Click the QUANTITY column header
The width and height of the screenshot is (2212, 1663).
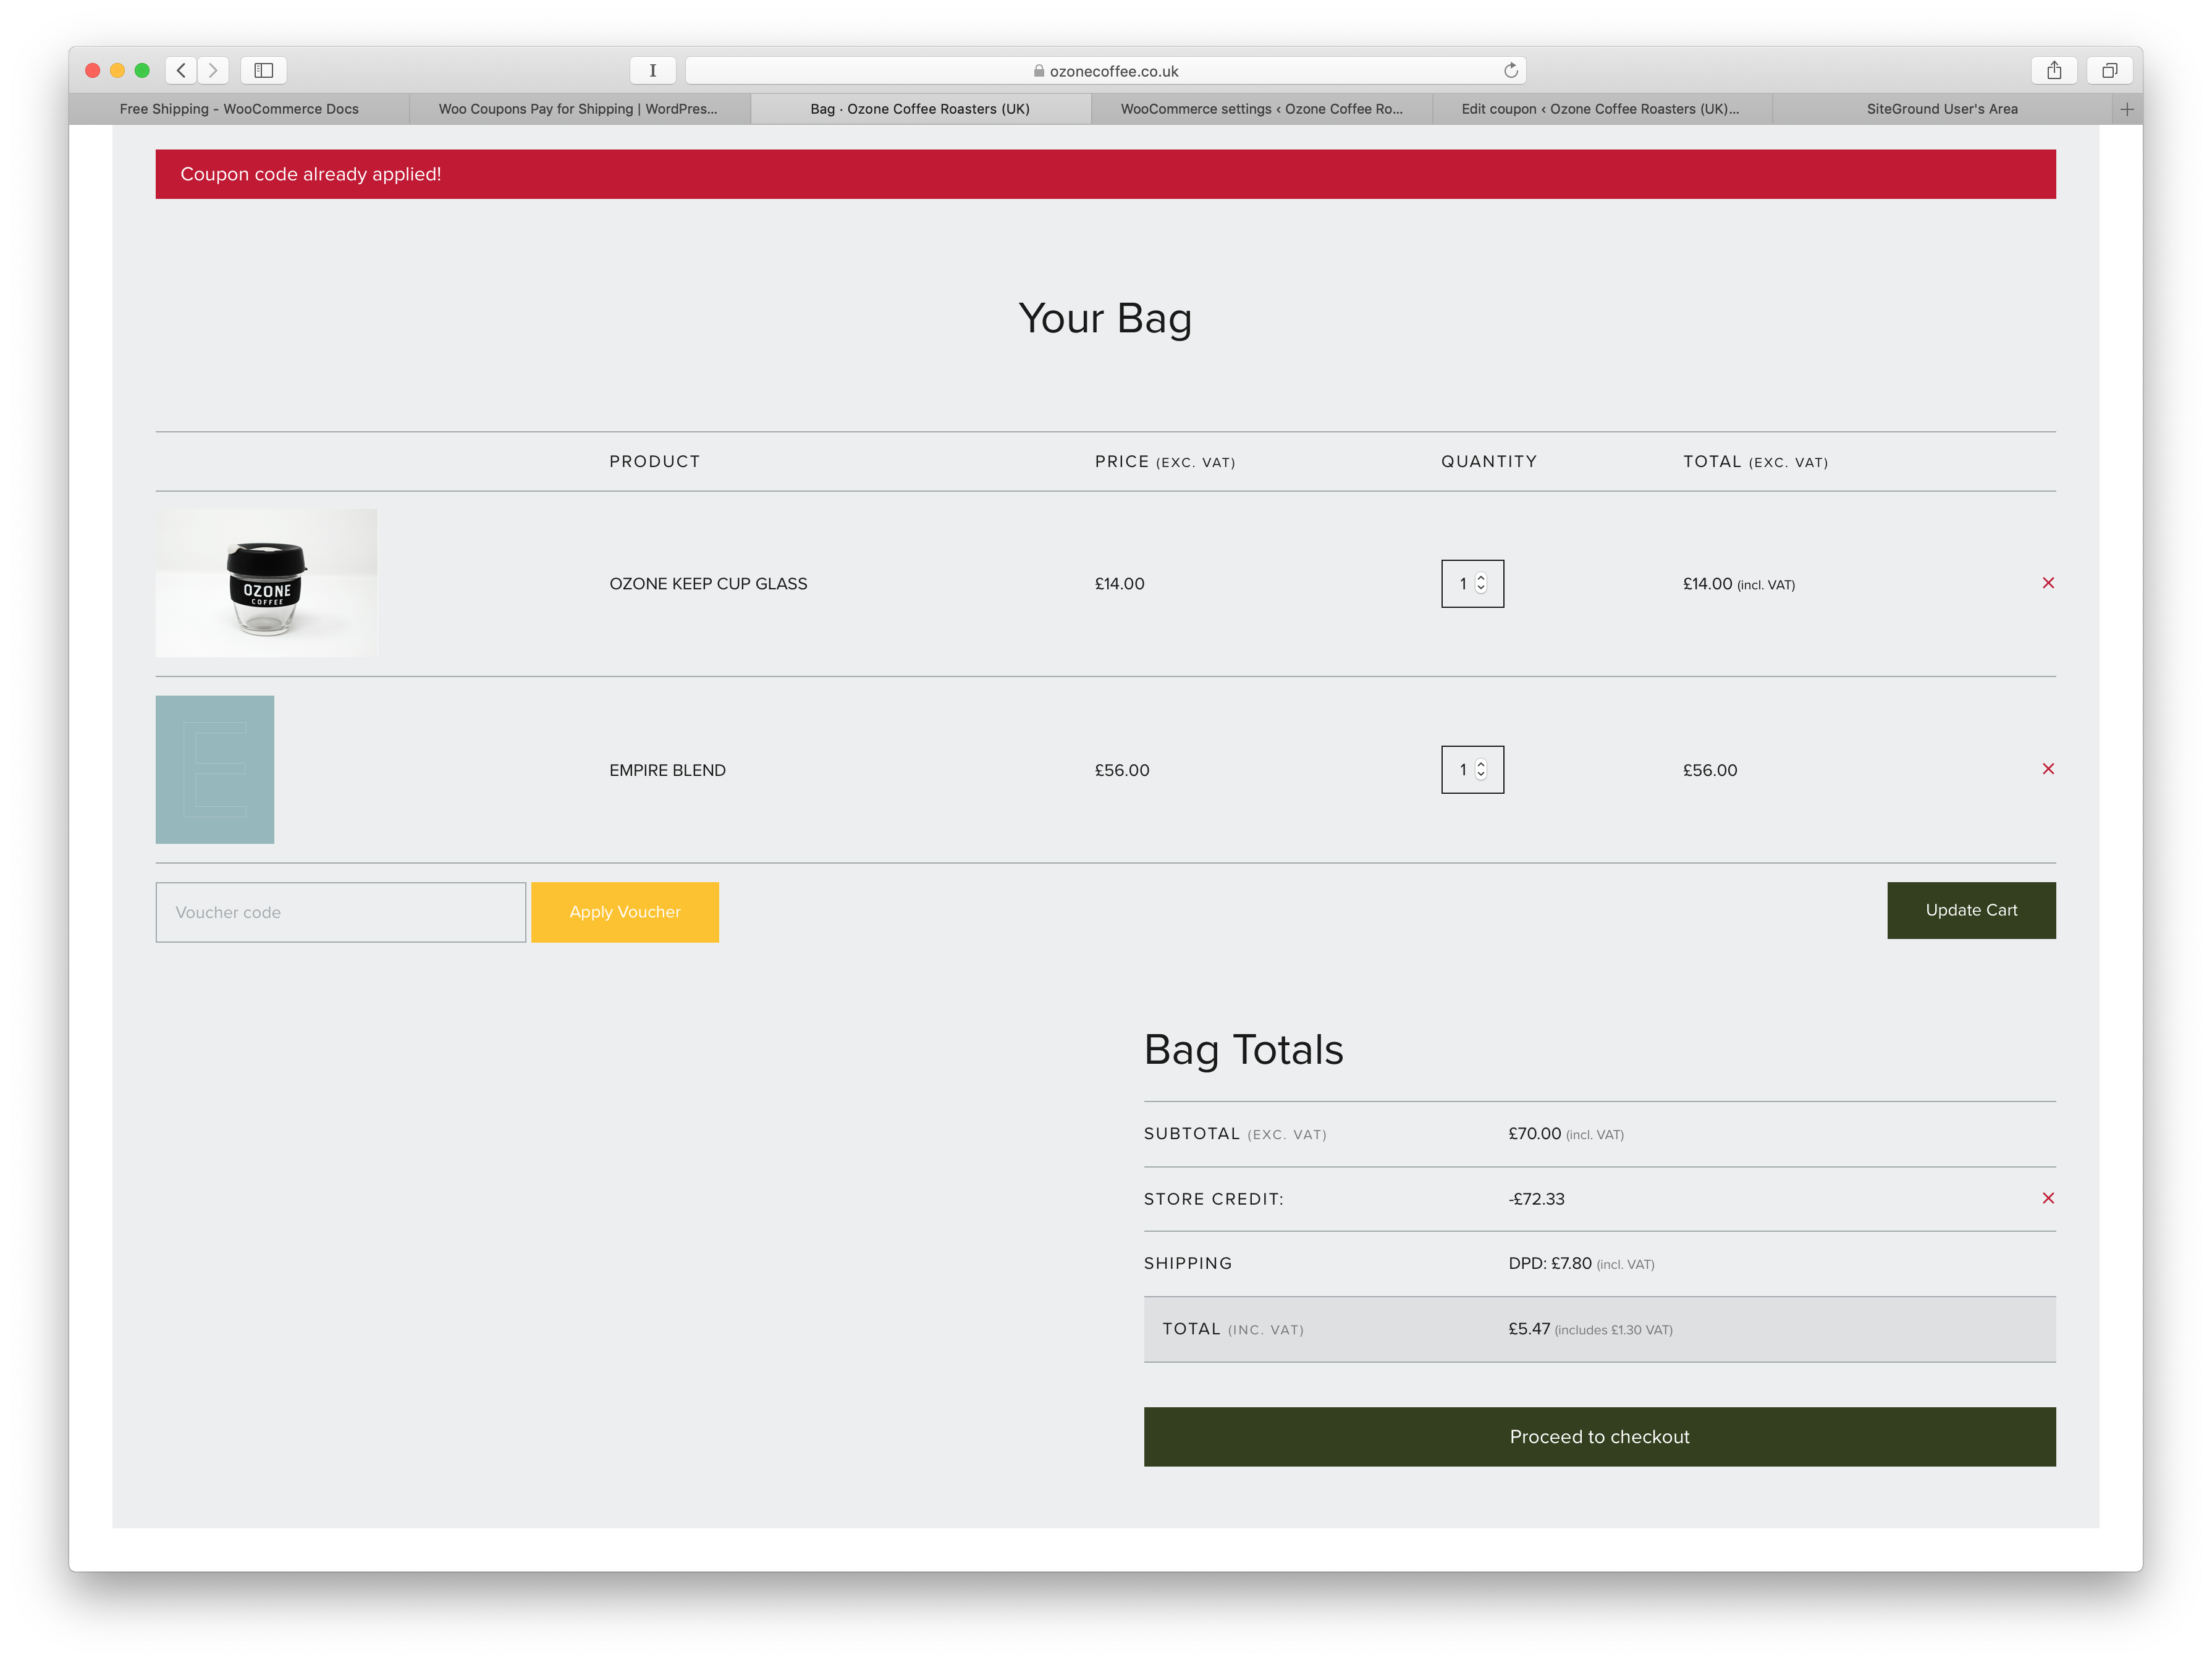(x=1488, y=461)
